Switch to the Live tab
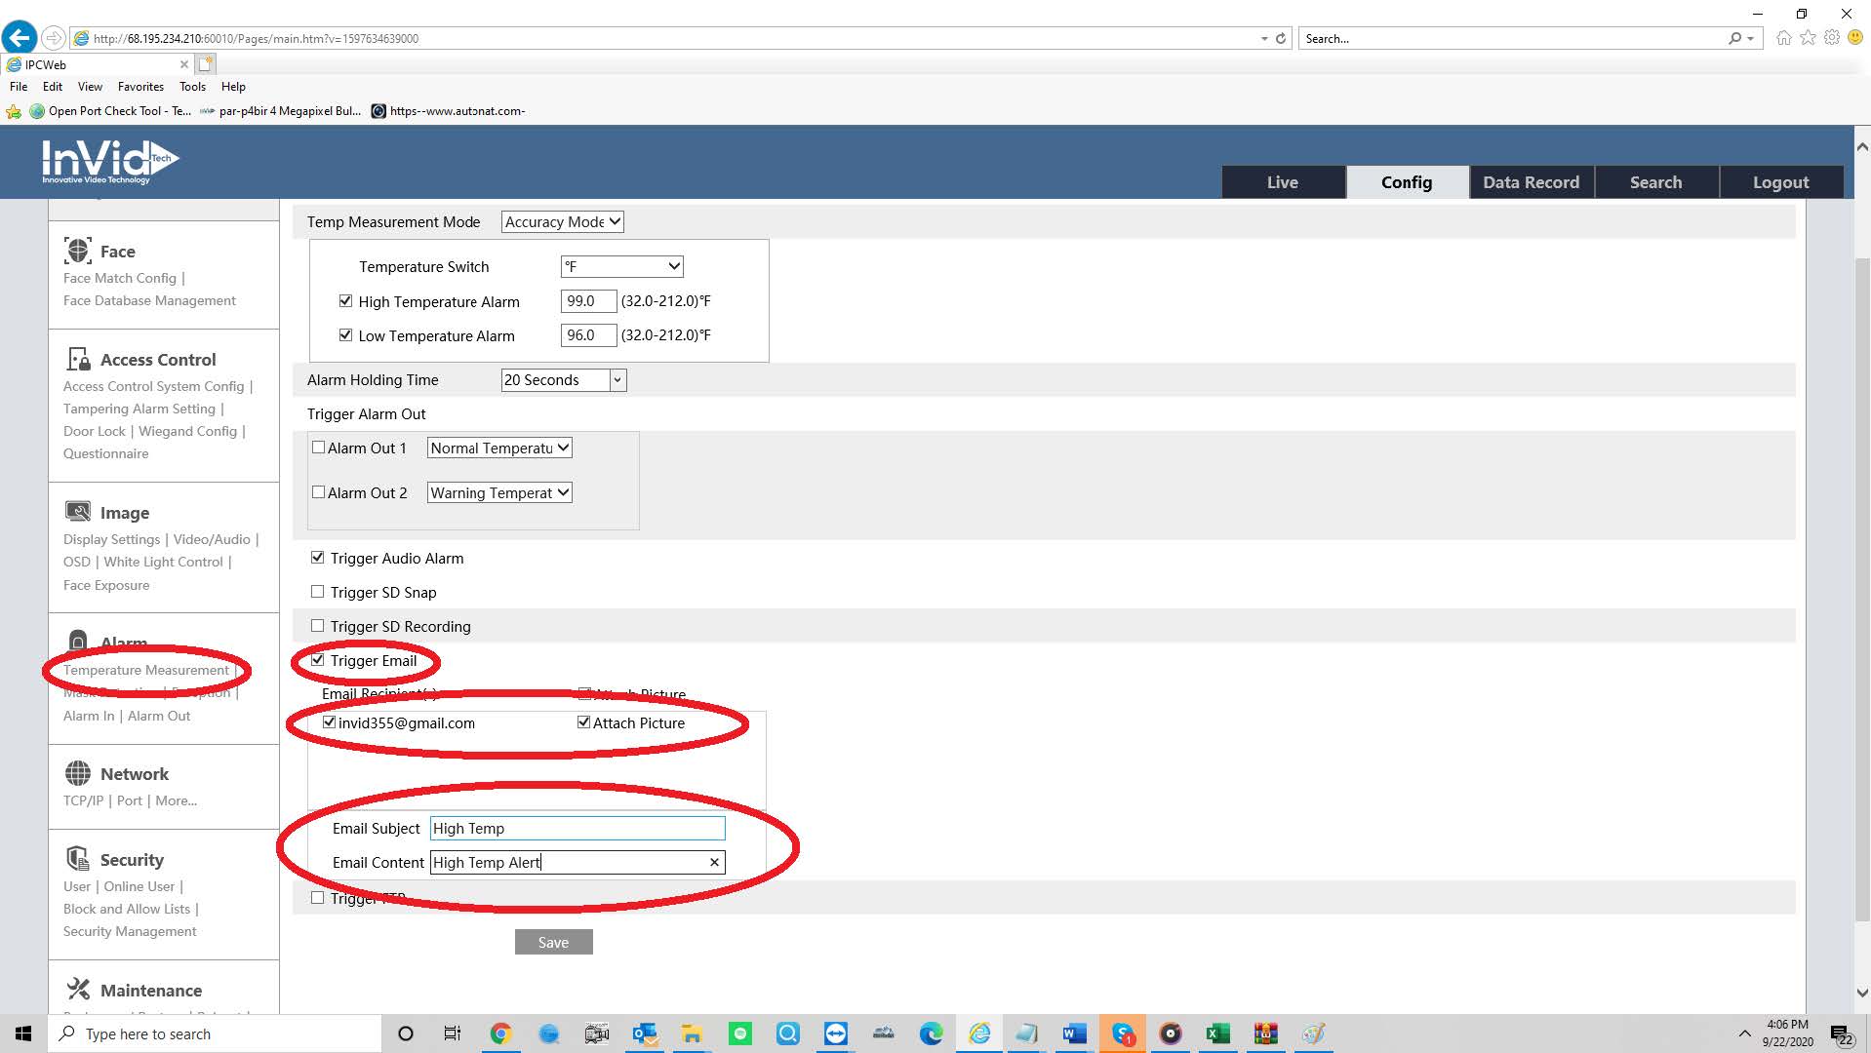This screenshot has height=1053, width=1871. point(1282,182)
